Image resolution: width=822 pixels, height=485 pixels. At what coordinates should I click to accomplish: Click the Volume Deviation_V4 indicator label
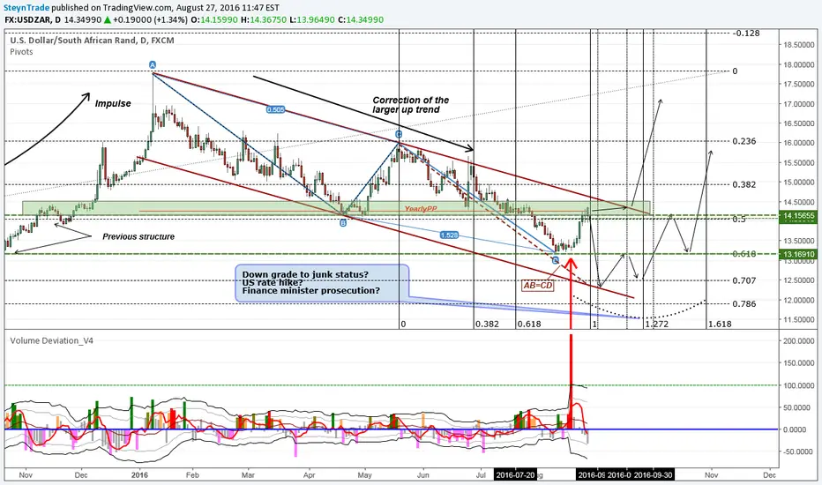(51, 340)
